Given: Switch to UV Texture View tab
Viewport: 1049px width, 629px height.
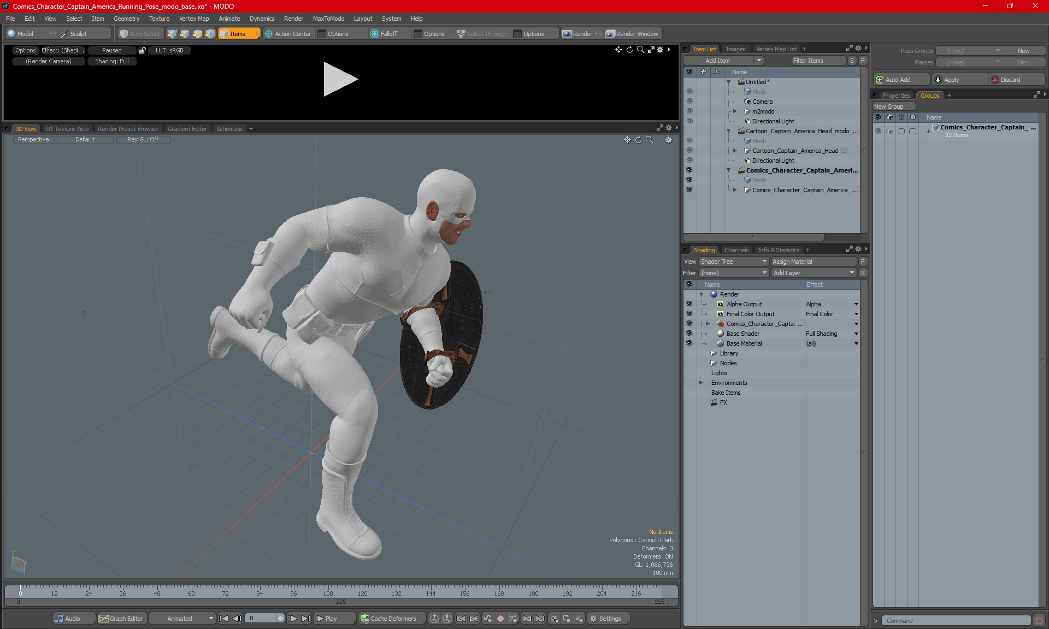Looking at the screenshot, I should coord(67,129).
